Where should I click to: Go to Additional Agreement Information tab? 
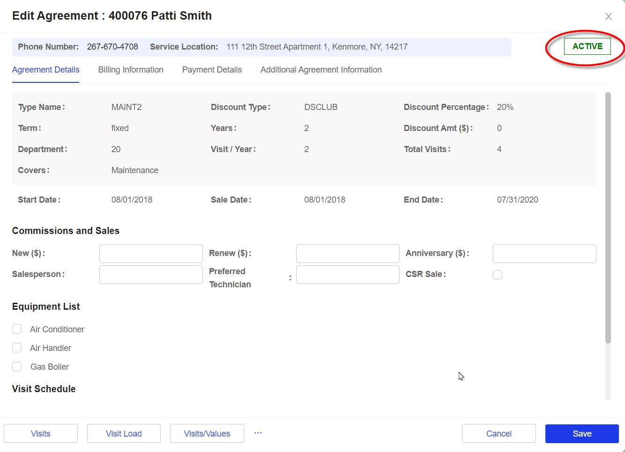pyautogui.click(x=321, y=70)
